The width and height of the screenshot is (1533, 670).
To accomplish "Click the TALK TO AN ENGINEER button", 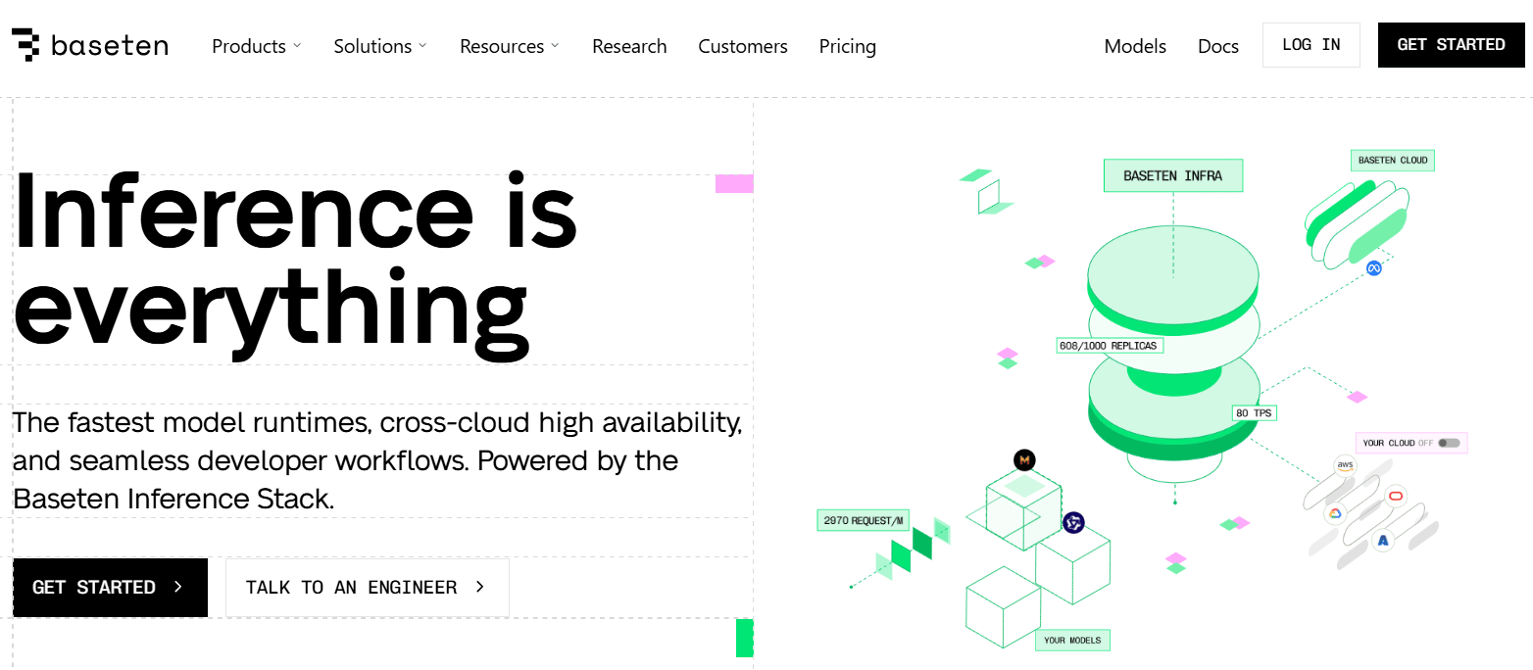I will (x=368, y=588).
